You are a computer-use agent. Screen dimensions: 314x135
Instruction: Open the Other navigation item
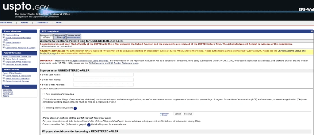click(x=59, y=23)
